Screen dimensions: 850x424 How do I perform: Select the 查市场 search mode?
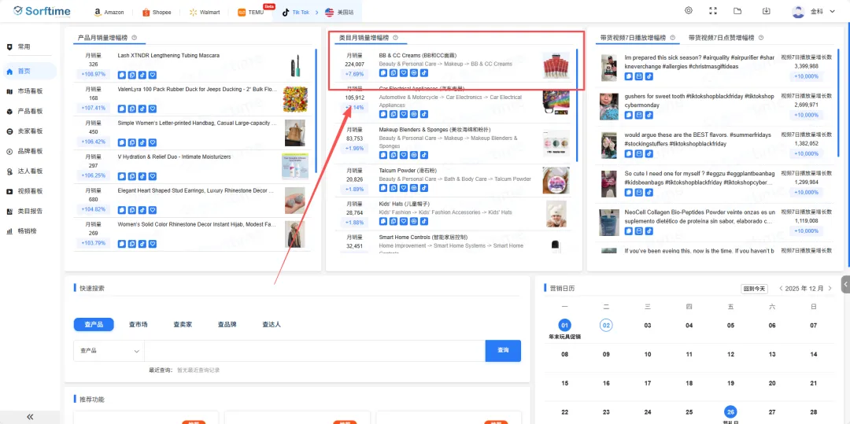(139, 324)
